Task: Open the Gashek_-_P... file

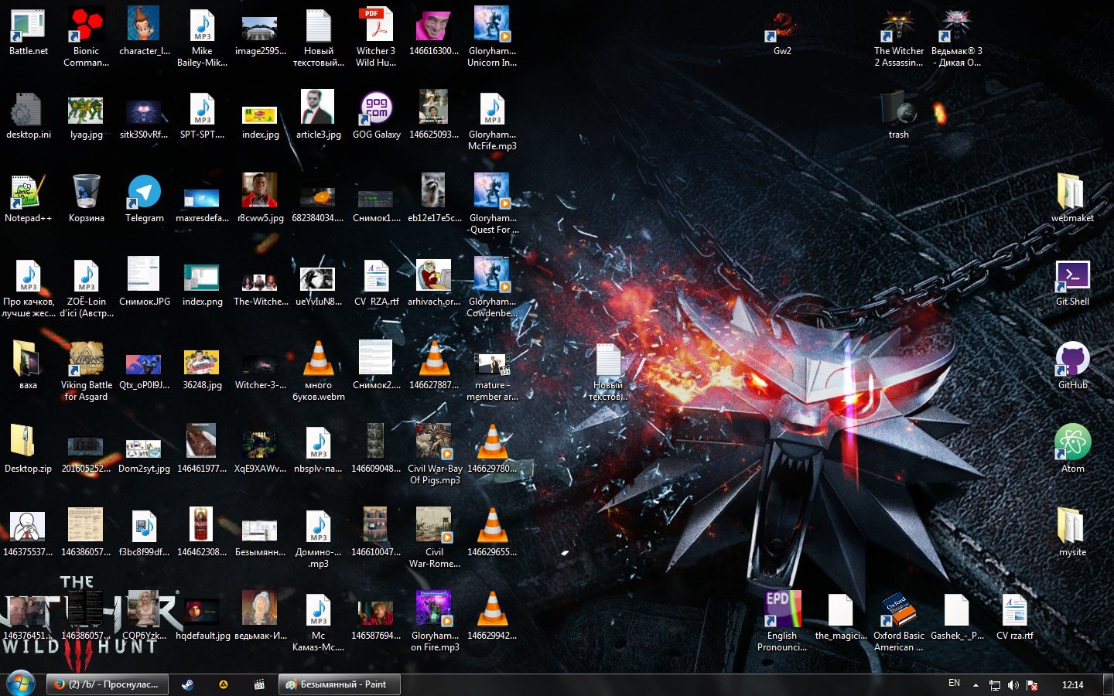Action: (956, 616)
